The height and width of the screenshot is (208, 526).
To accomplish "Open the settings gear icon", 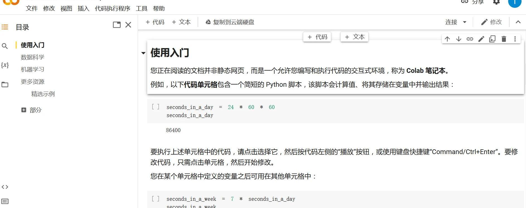I will tap(496, 2).
